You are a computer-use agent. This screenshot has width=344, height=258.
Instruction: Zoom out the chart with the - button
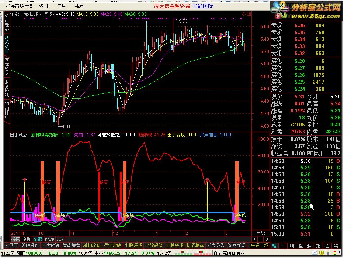260,239
